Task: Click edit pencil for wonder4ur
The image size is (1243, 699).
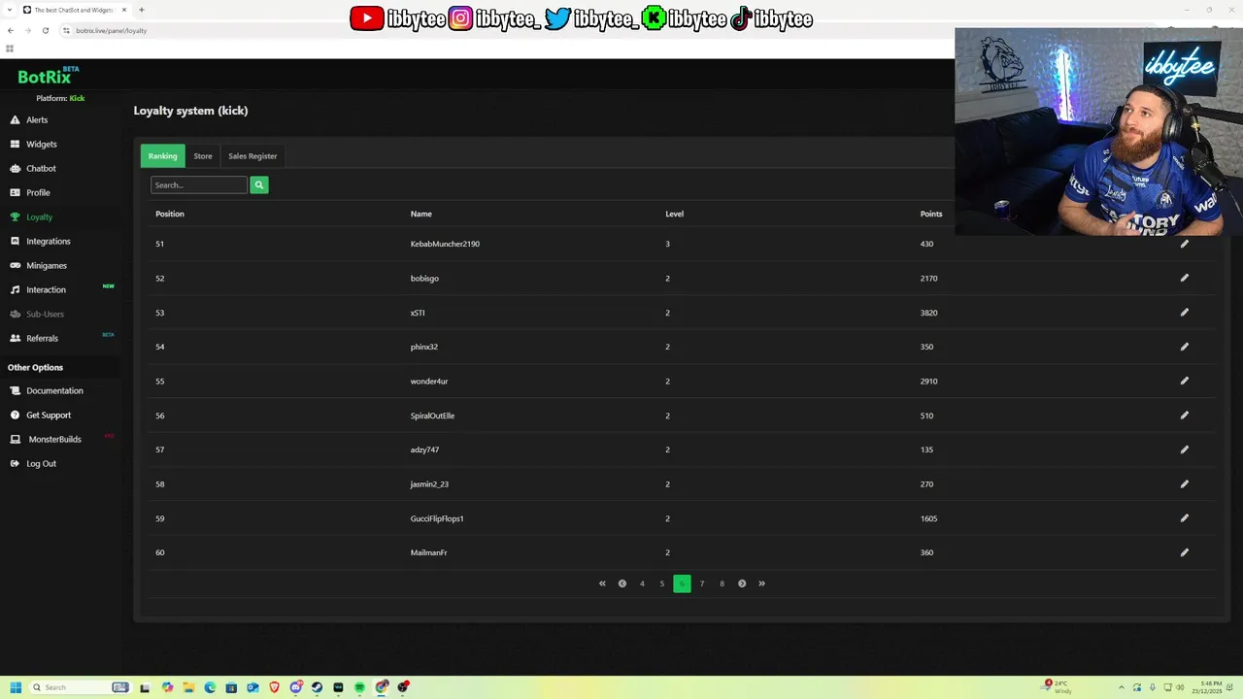Action: point(1184,381)
